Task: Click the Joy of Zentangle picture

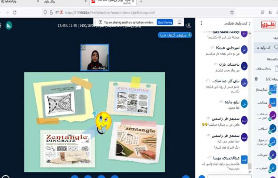Action: coord(136,142)
